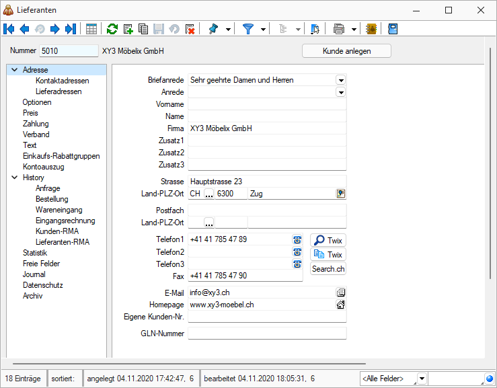Image resolution: width=497 pixels, height=388 pixels.
Task: Select Lieferanten-RMA under History
Action: tap(63, 242)
